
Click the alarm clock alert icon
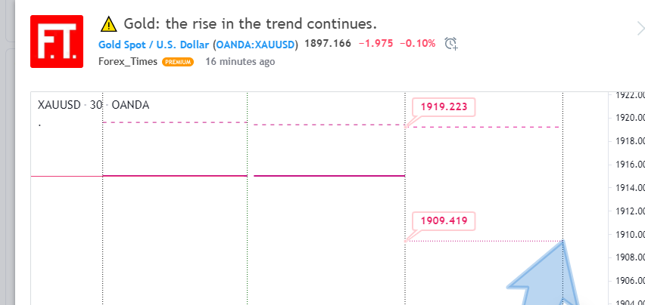pyautogui.click(x=451, y=43)
